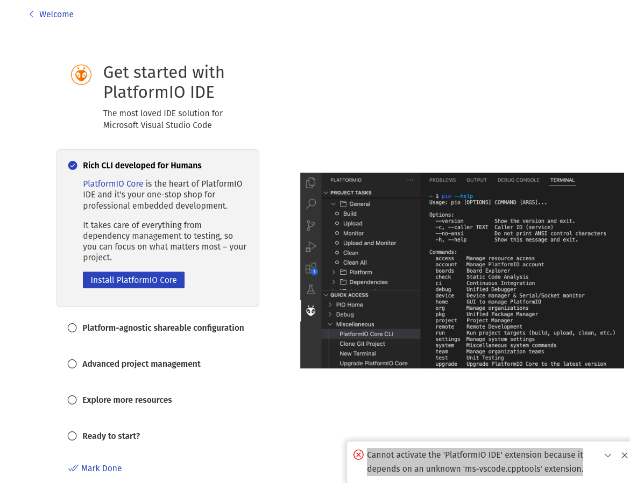Image resolution: width=630 pixels, height=483 pixels.
Task: Mark 'Platform-agnostic shareable configuration' step circle
Action: tap(72, 328)
